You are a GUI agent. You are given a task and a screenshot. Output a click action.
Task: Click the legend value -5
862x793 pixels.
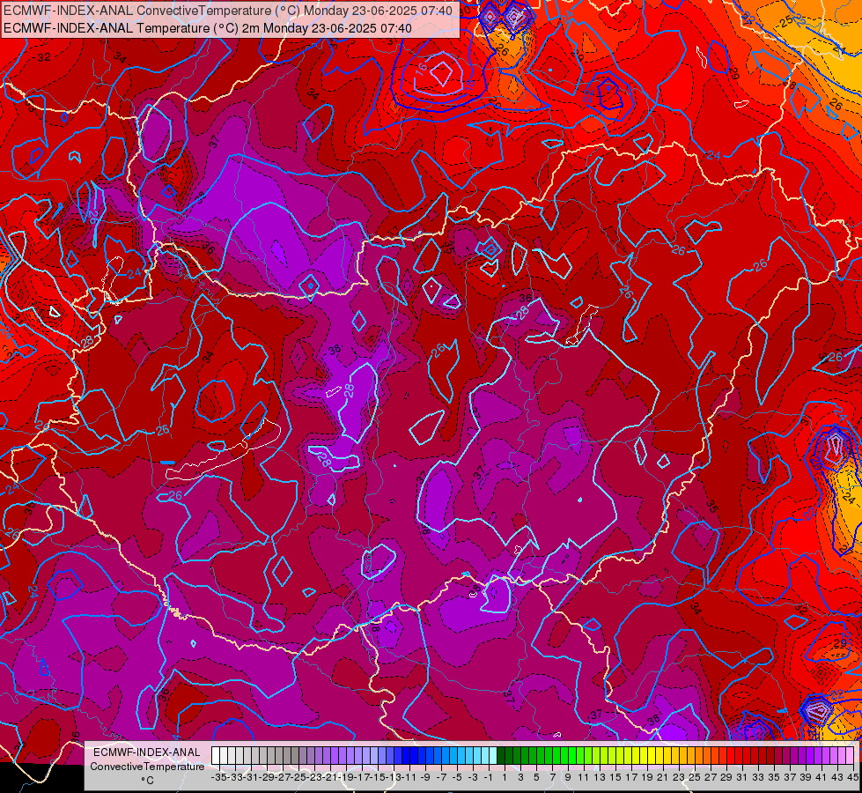(x=456, y=777)
